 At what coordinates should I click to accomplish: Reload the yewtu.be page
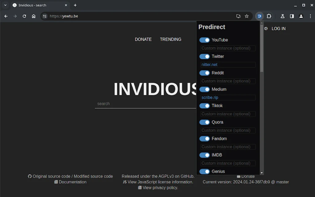(x=24, y=16)
